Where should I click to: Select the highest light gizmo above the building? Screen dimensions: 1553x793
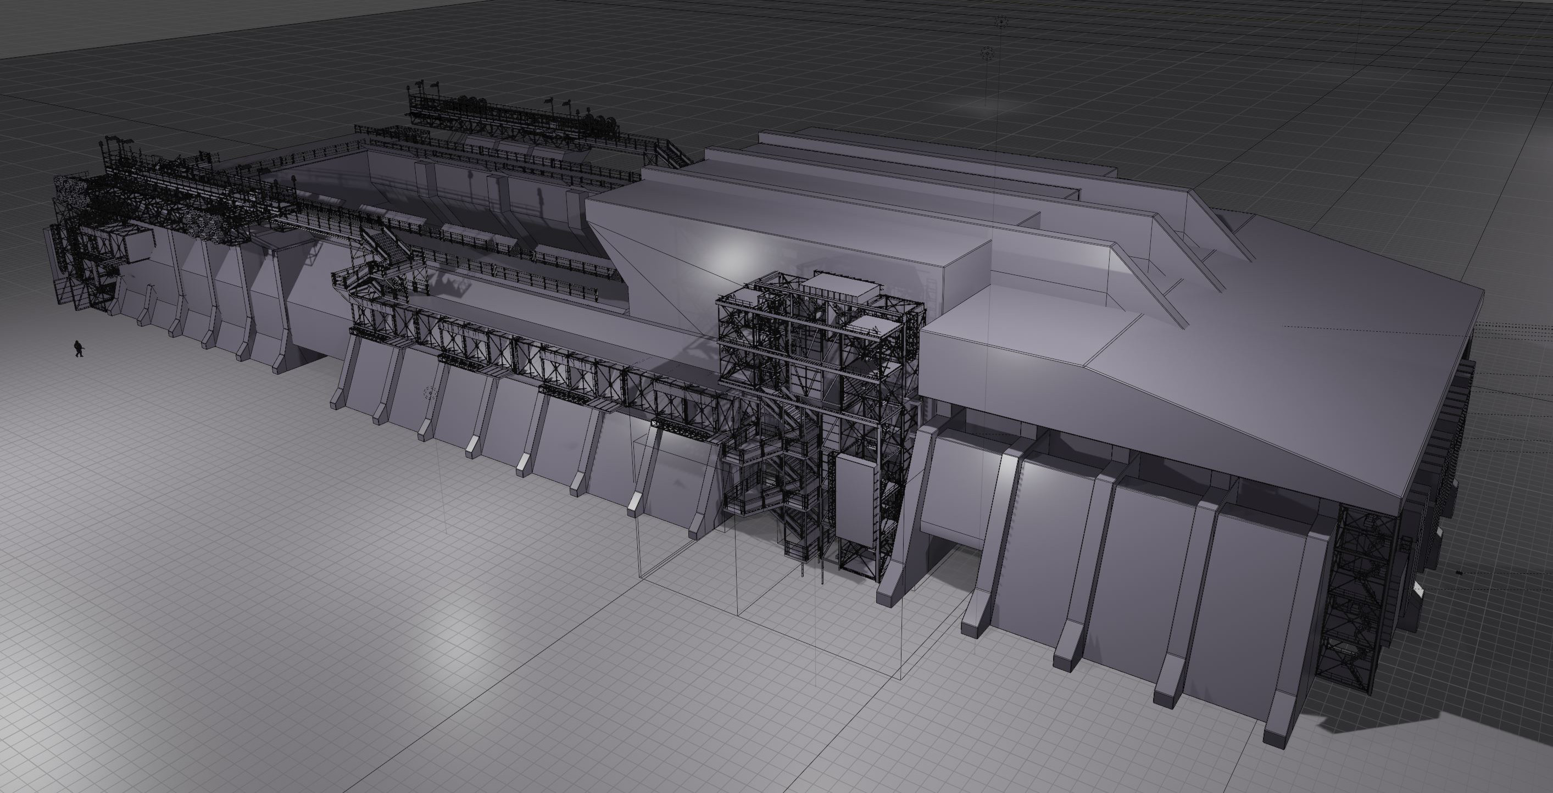tap(1001, 23)
